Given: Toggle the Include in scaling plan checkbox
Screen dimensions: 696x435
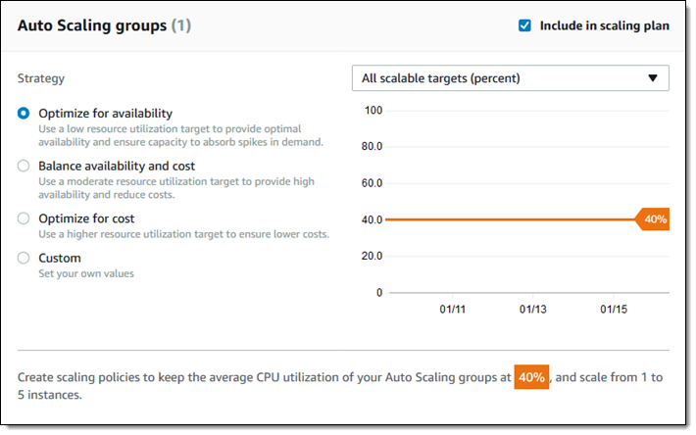Looking at the screenshot, I should [524, 25].
